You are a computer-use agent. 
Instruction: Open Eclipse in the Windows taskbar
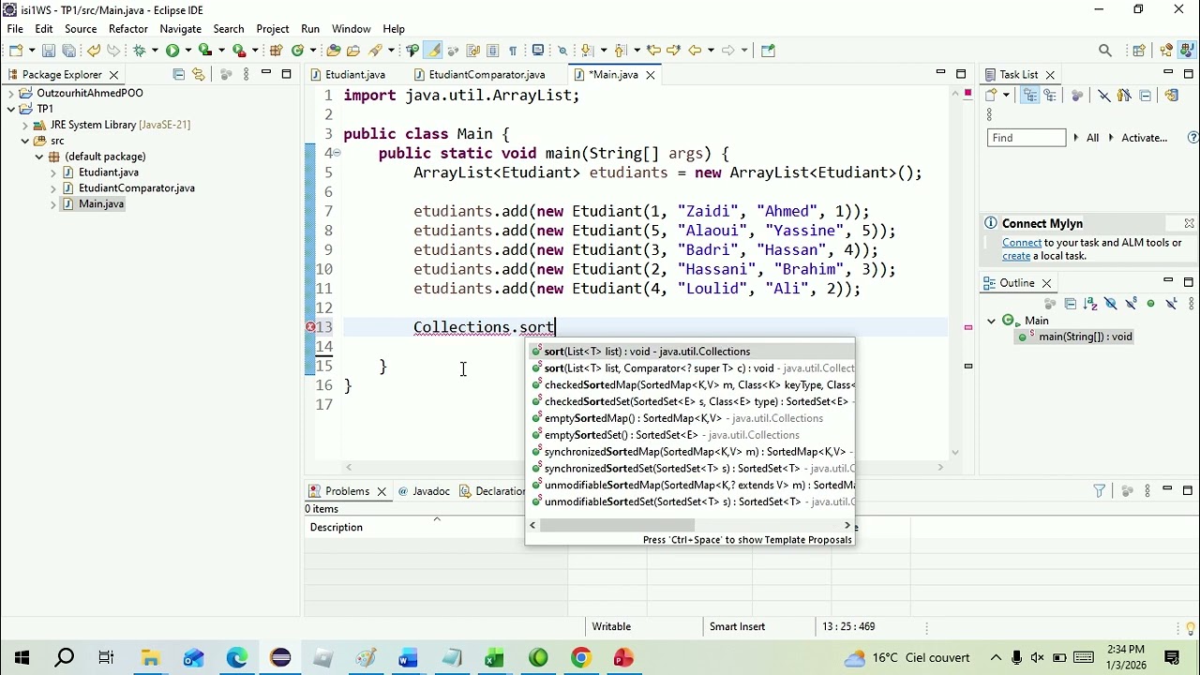tap(280, 658)
